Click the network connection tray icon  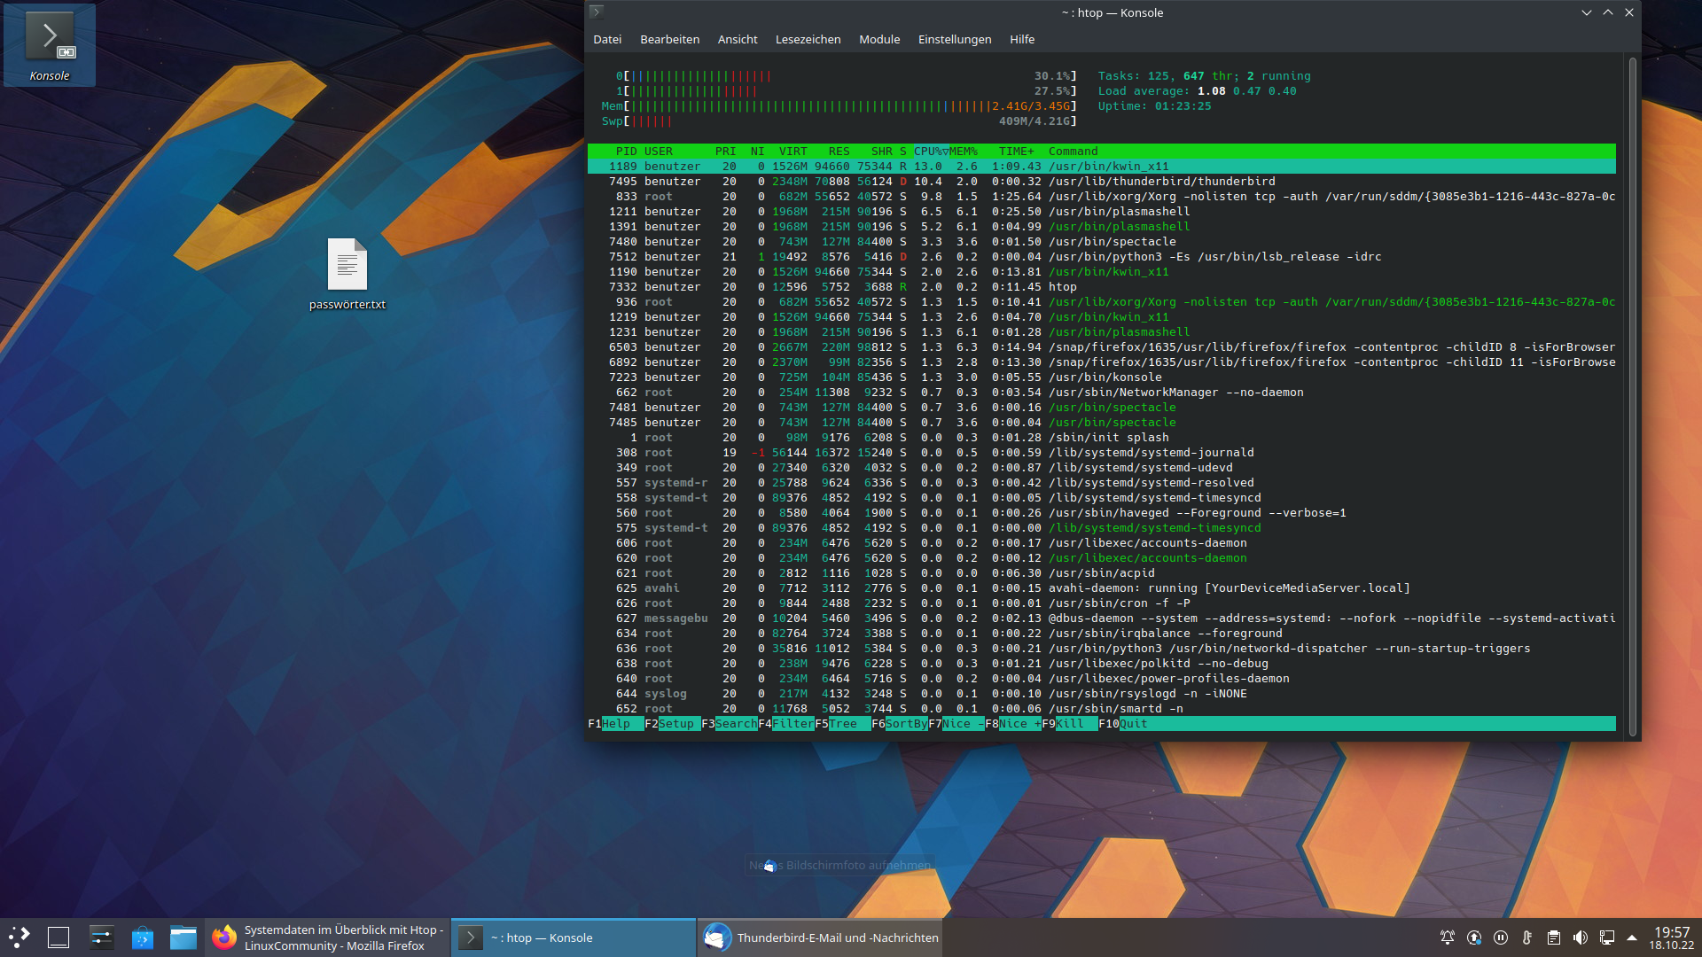click(1607, 938)
